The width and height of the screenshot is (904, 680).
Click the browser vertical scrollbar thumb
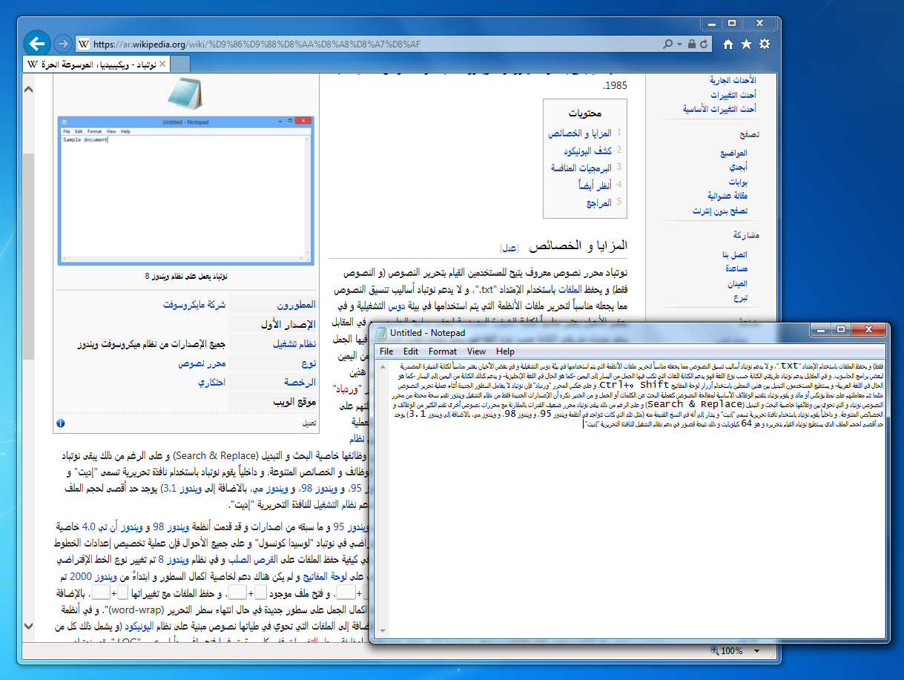click(x=29, y=257)
